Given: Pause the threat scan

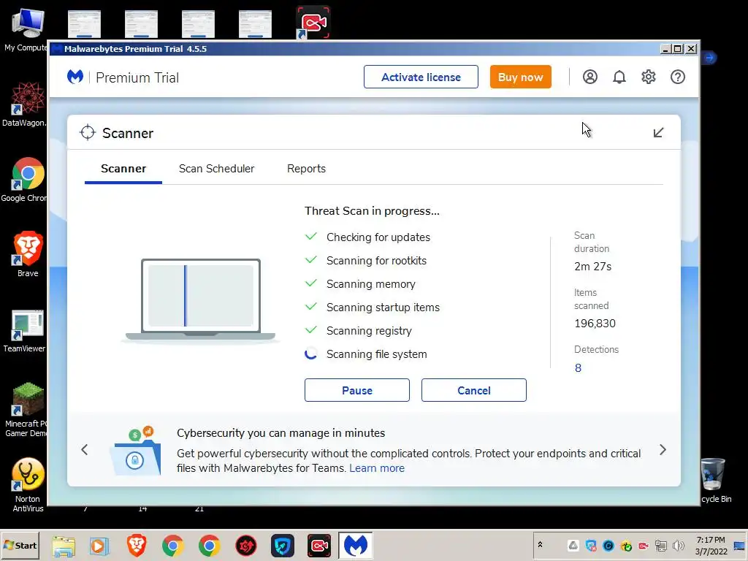Looking at the screenshot, I should (x=356, y=390).
